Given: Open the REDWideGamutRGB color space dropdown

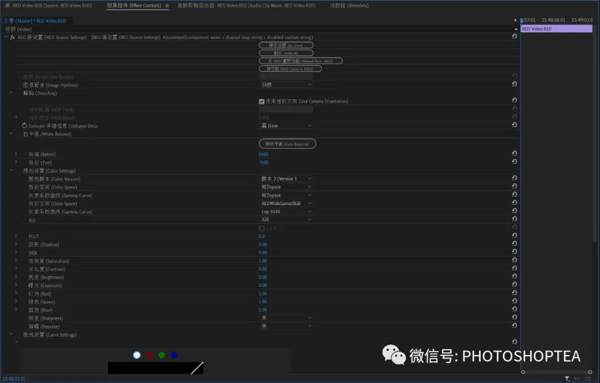Looking at the screenshot, I should tap(286, 203).
